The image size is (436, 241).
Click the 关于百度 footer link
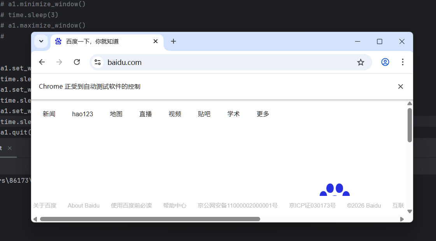pyautogui.click(x=45, y=206)
